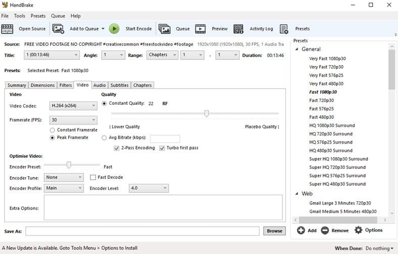The width and height of the screenshot is (398, 254).
Task: Click the Browse button
Action: (274, 231)
